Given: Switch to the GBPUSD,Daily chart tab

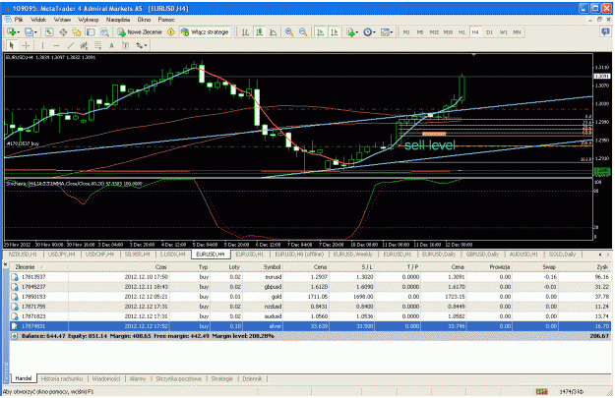Looking at the screenshot, I should 482,255.
